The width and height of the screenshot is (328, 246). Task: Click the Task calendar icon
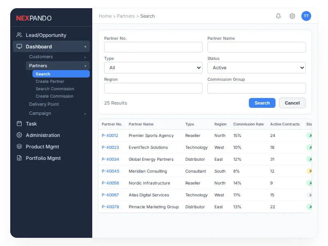[x=19, y=124]
